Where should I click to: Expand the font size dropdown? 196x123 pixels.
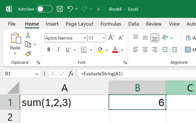pos(103,38)
